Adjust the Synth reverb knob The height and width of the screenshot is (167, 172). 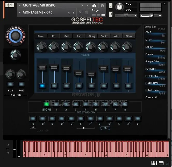click(103, 47)
